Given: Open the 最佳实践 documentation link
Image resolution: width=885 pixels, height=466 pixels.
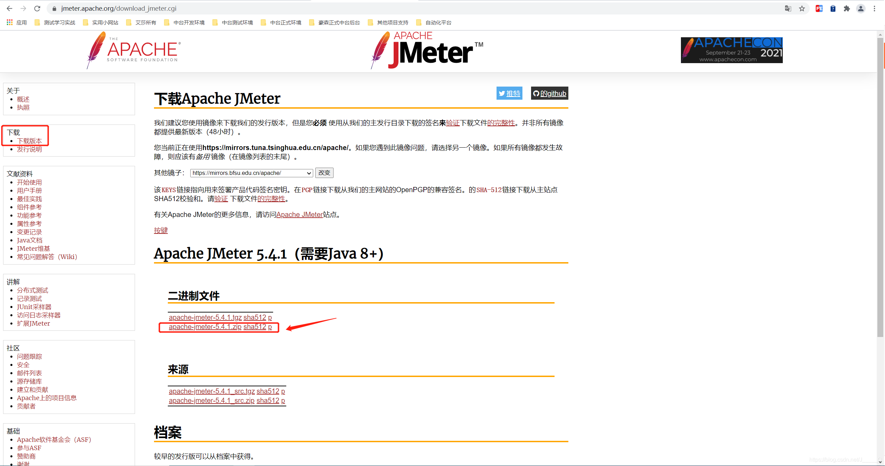Looking at the screenshot, I should pos(29,199).
